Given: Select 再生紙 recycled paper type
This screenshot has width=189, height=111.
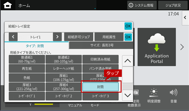Looking at the screenshot, I should 27,68.
